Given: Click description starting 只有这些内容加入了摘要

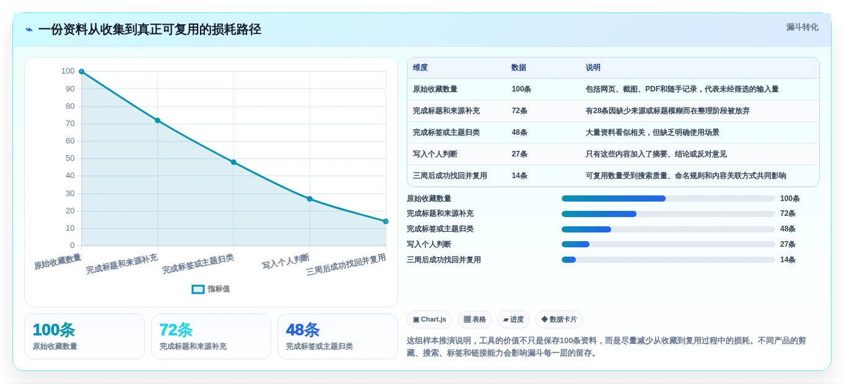Looking at the screenshot, I should [x=656, y=154].
